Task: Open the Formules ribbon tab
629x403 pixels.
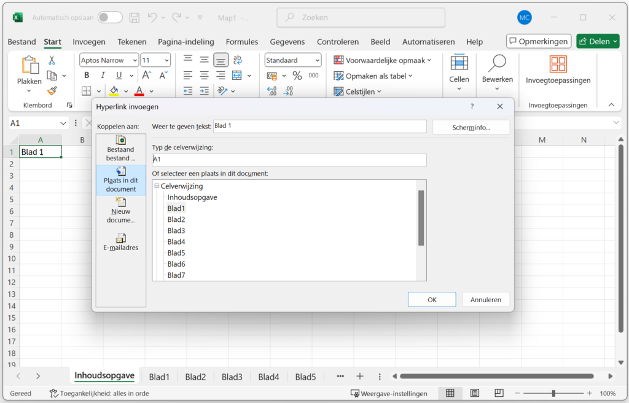Action: [242, 42]
